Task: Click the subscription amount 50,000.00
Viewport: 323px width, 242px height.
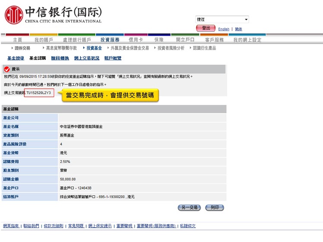Action: coord(68,179)
